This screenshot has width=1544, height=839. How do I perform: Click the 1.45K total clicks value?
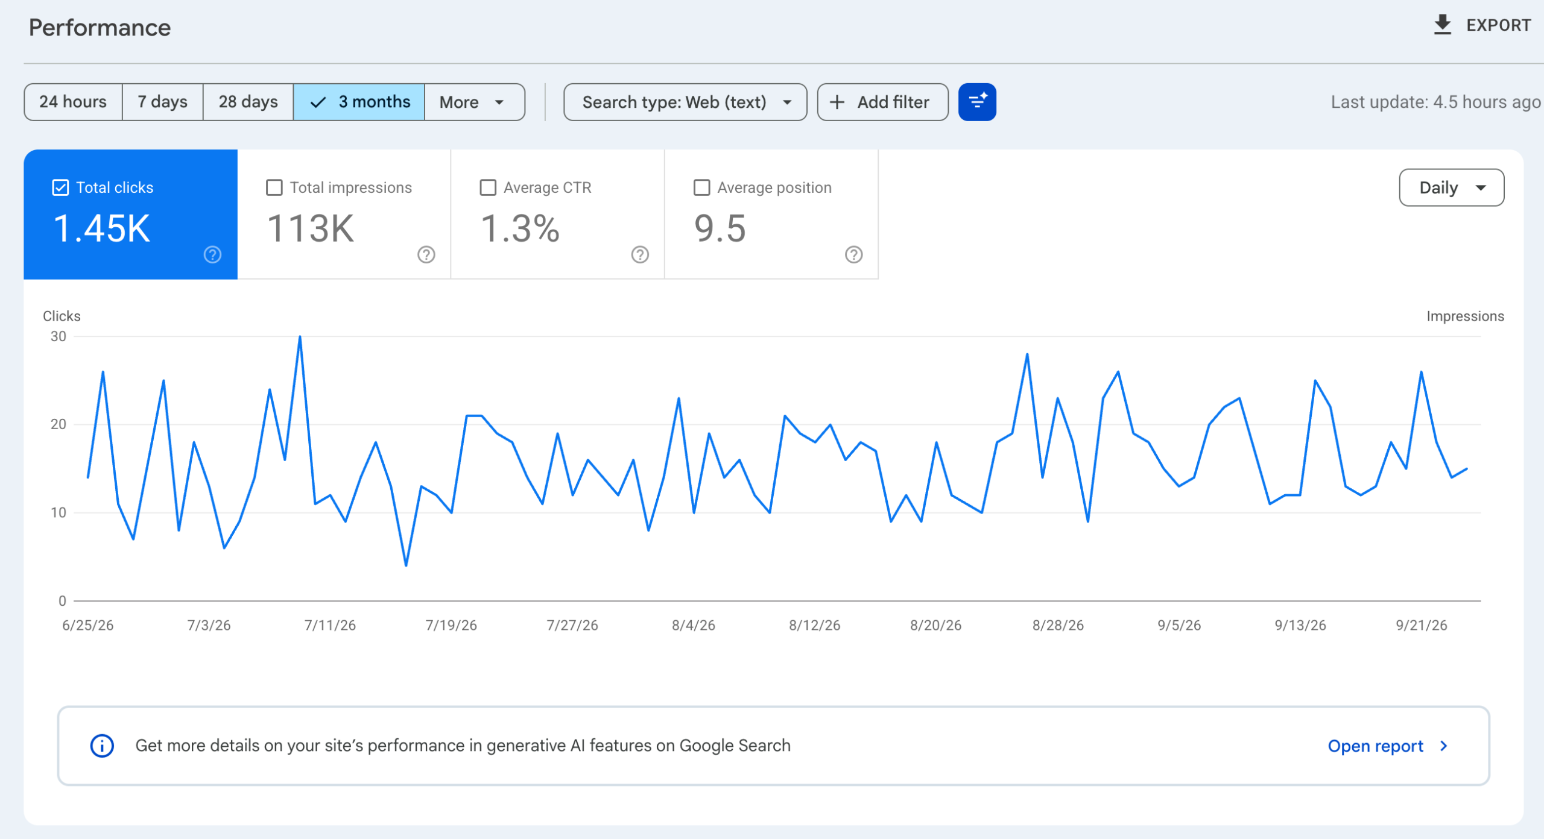pyautogui.click(x=101, y=229)
